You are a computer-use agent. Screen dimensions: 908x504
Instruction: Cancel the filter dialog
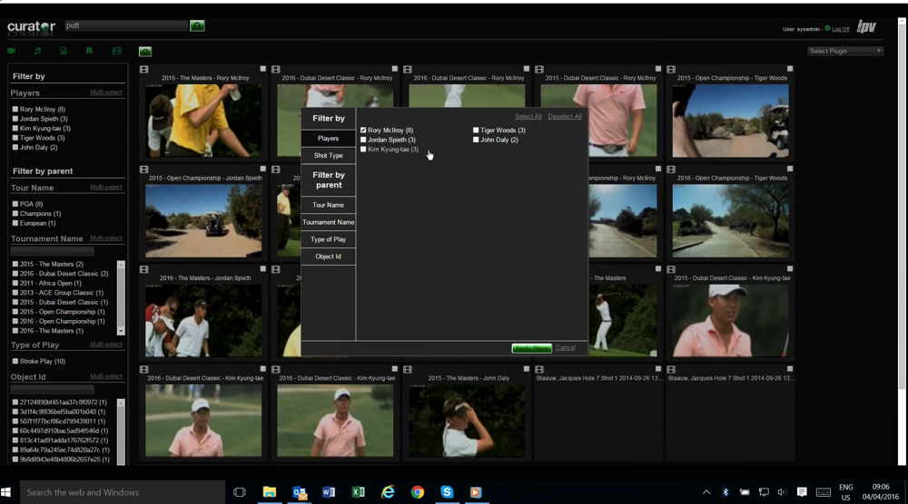click(x=565, y=348)
